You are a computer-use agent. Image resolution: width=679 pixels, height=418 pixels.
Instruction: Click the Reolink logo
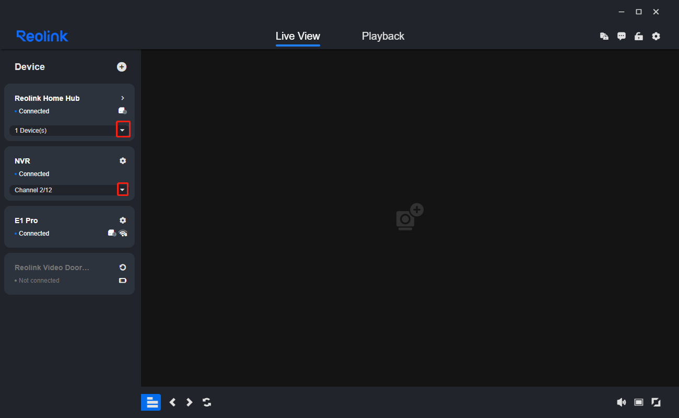pos(42,36)
